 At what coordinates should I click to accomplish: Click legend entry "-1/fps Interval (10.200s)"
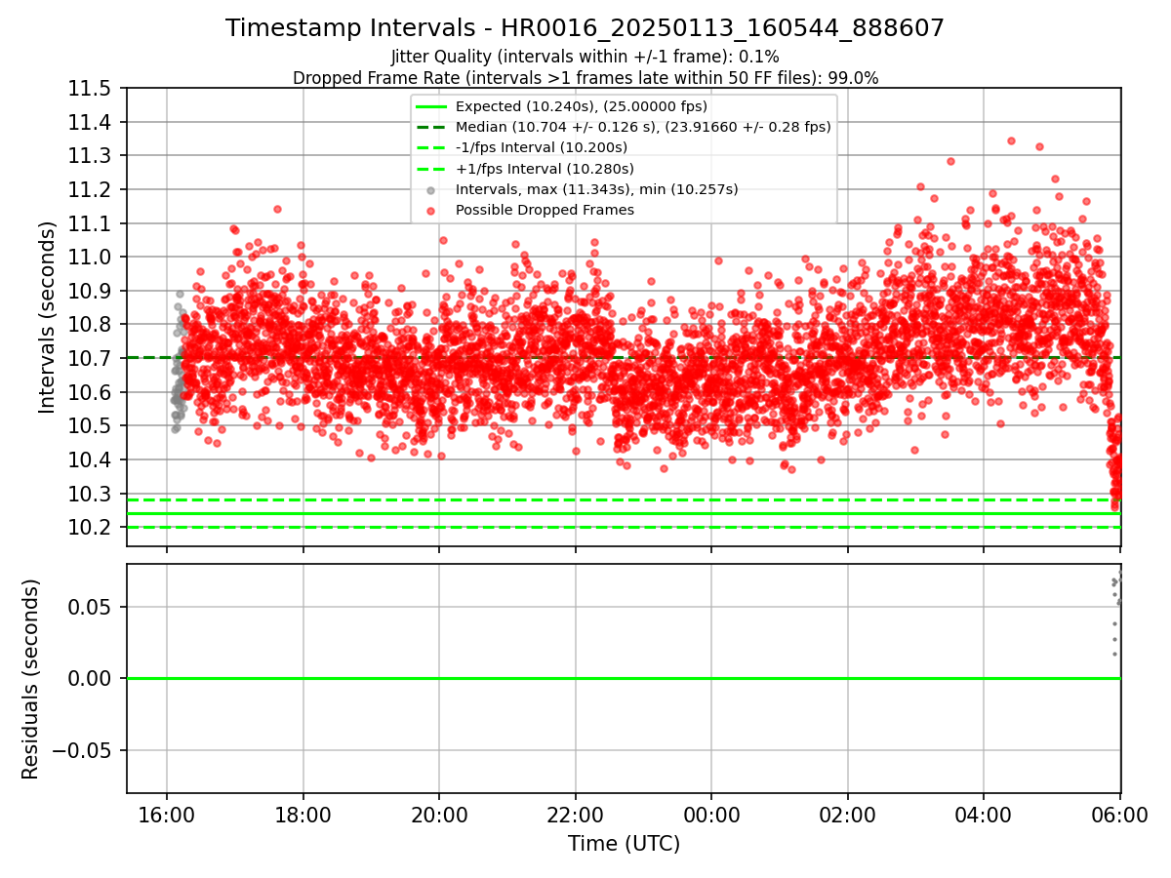[x=542, y=147]
